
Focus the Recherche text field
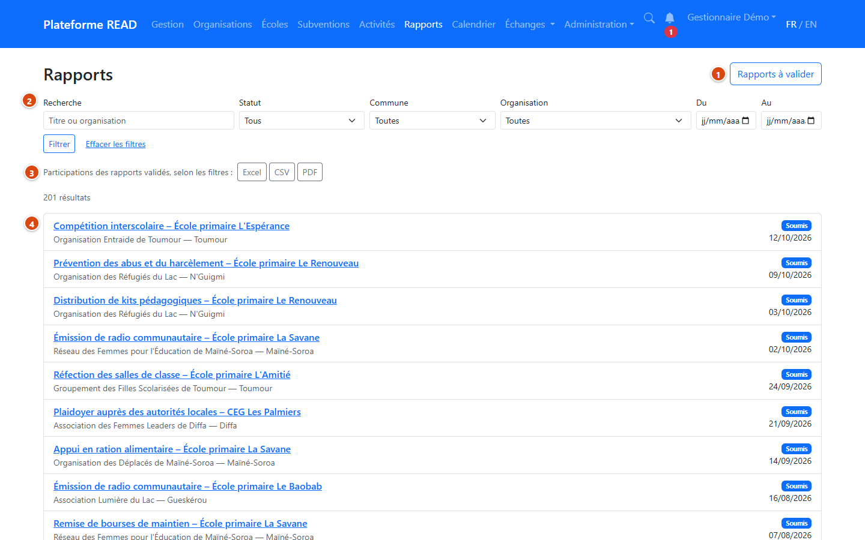[139, 121]
